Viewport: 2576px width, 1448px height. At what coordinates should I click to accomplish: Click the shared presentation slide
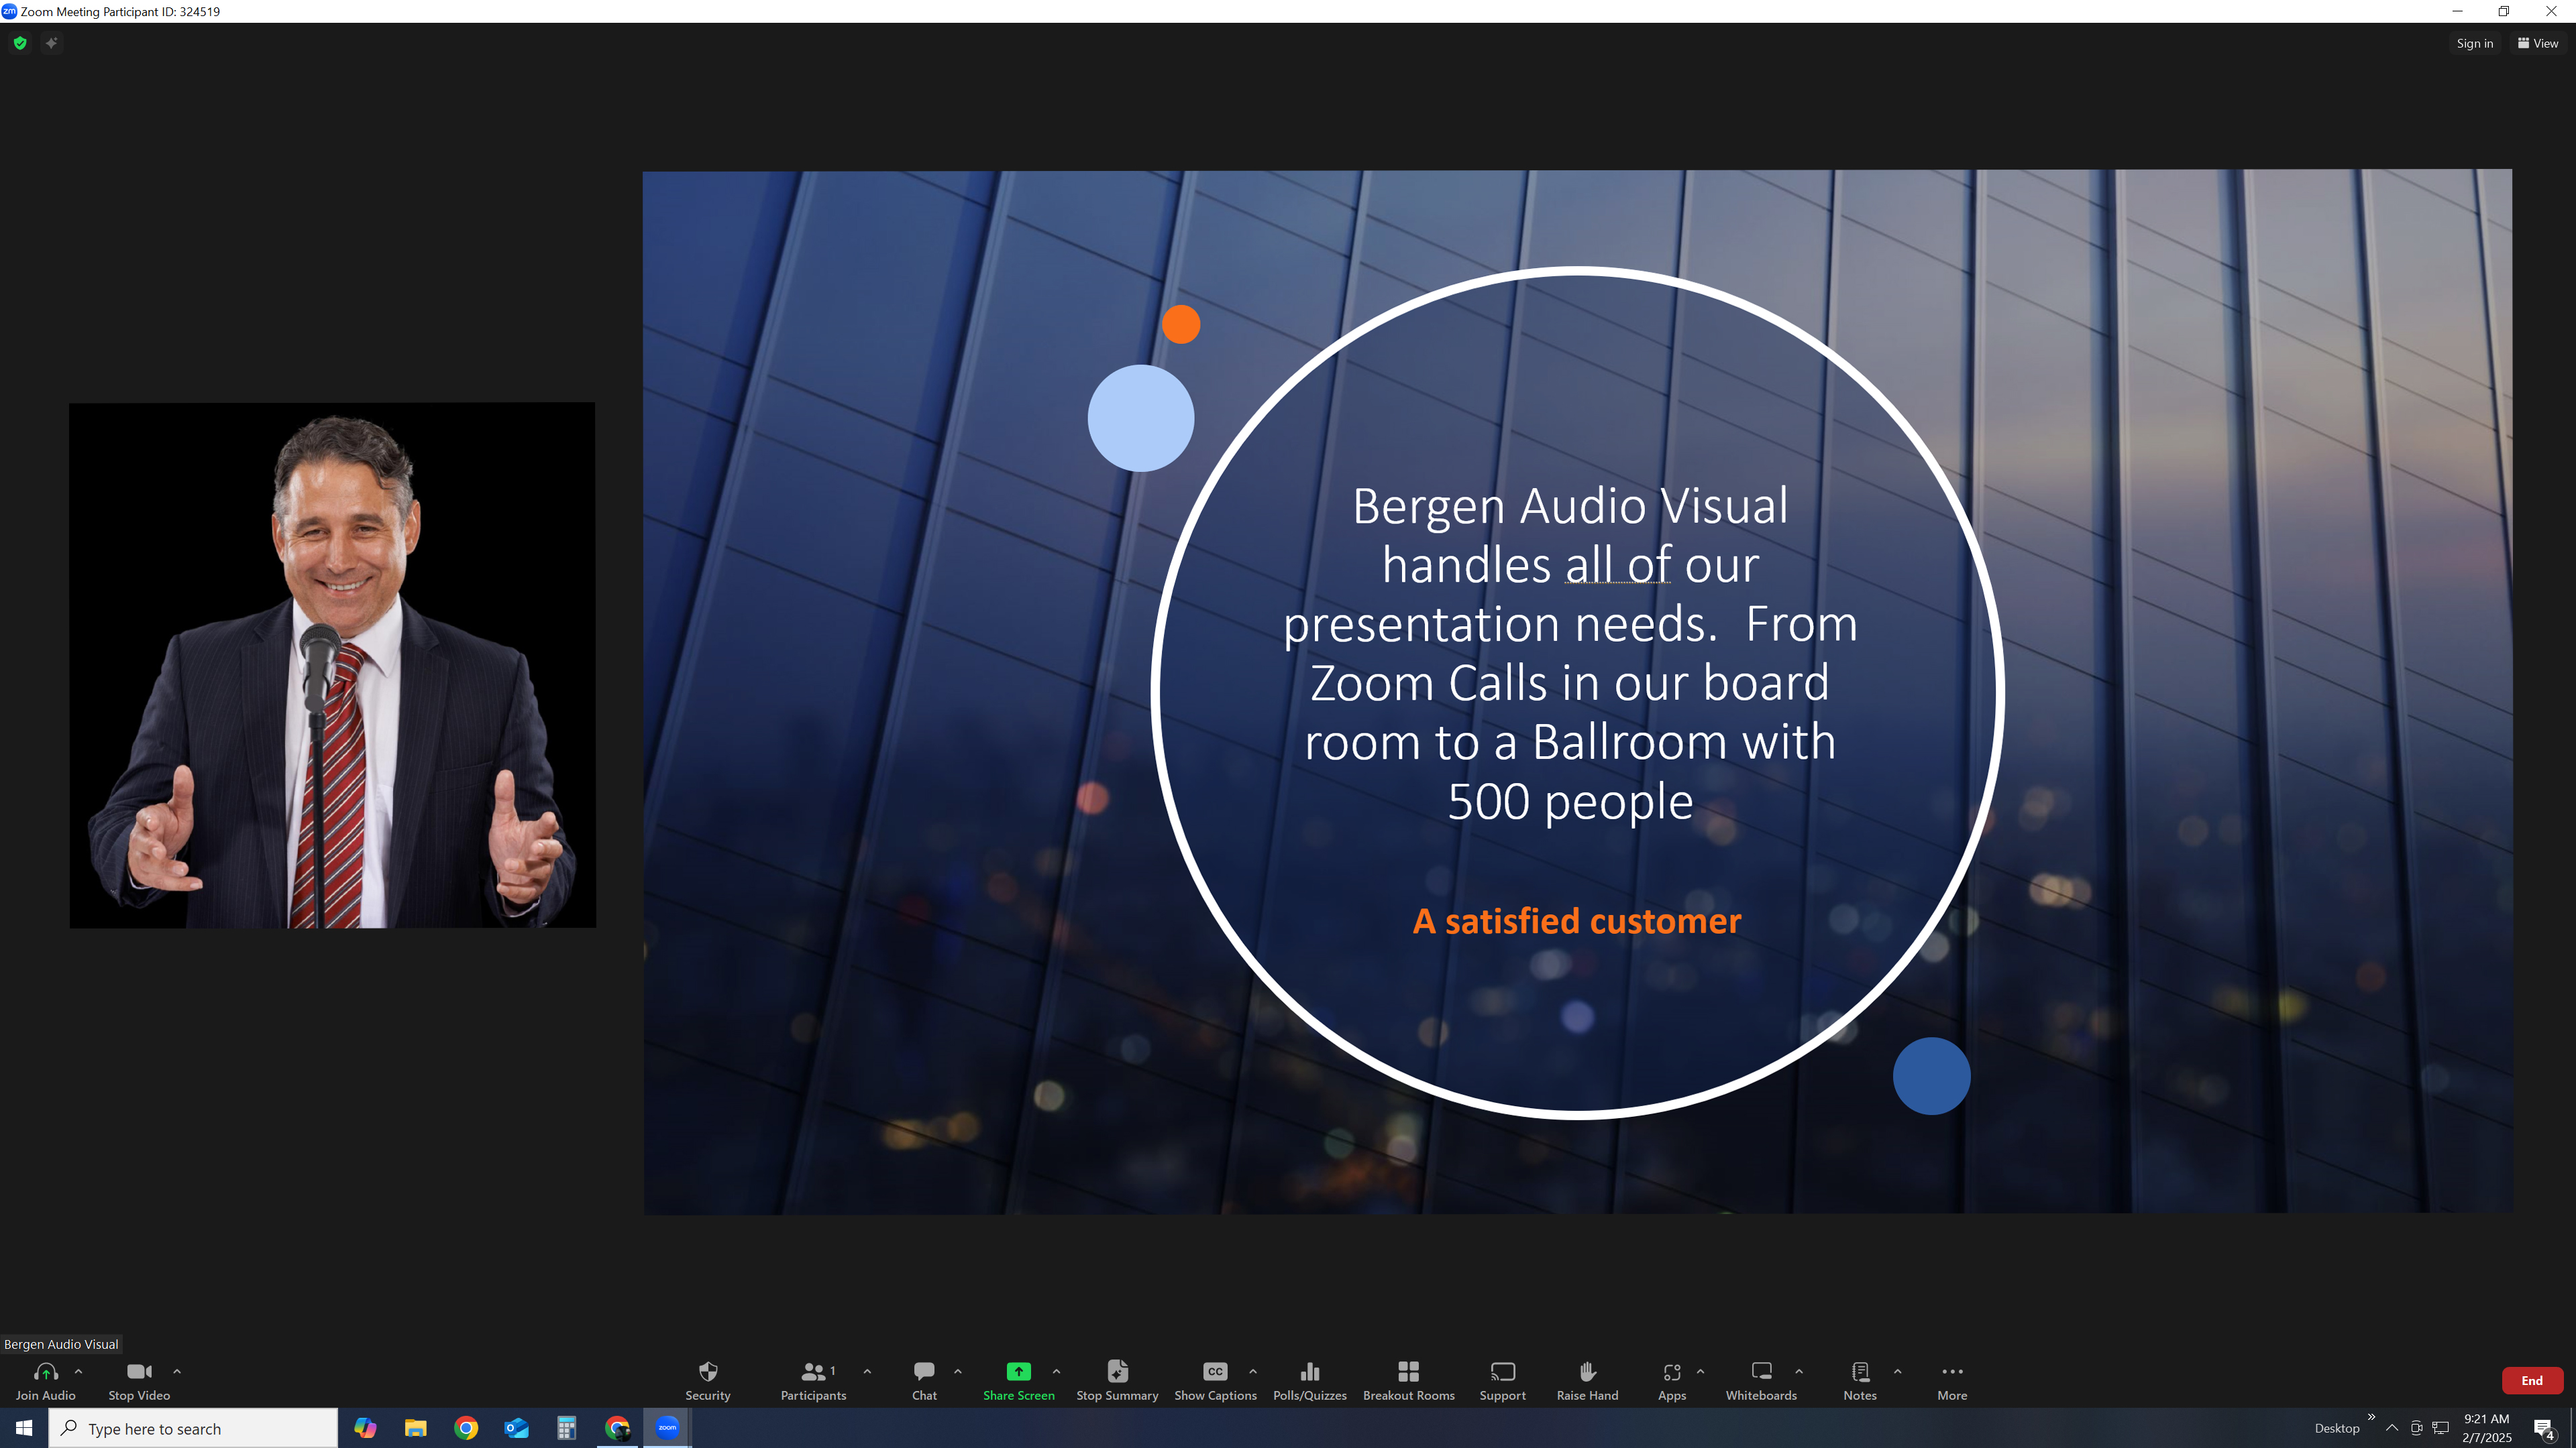pyautogui.click(x=1578, y=692)
